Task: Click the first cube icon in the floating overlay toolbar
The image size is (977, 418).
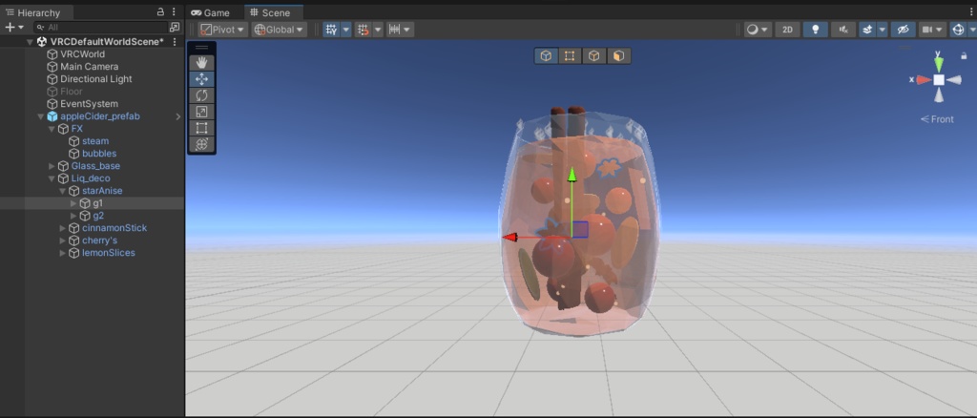Action: 546,56
